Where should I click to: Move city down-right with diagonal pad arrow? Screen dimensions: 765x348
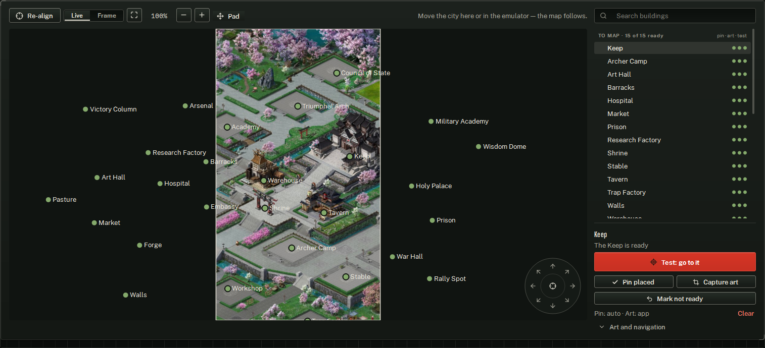[567, 300]
